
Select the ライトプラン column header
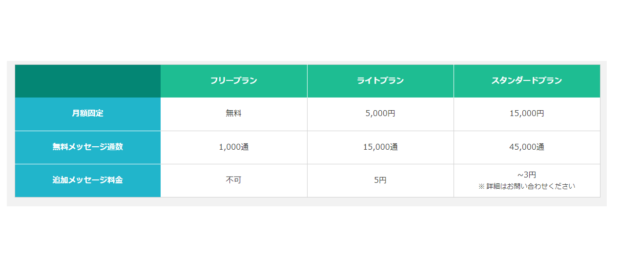[x=380, y=81]
